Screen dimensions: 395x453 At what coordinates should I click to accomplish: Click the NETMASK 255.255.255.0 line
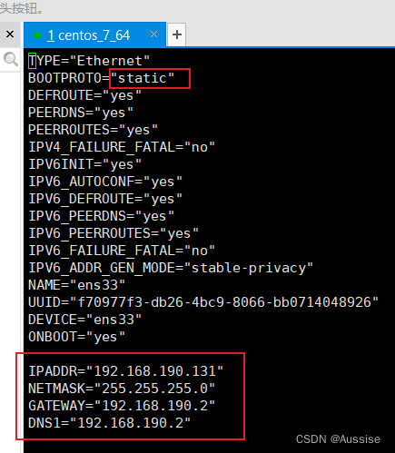click(x=122, y=389)
